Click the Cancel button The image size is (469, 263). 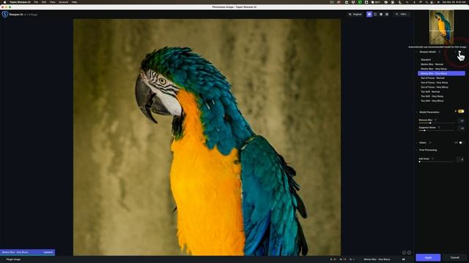click(454, 258)
